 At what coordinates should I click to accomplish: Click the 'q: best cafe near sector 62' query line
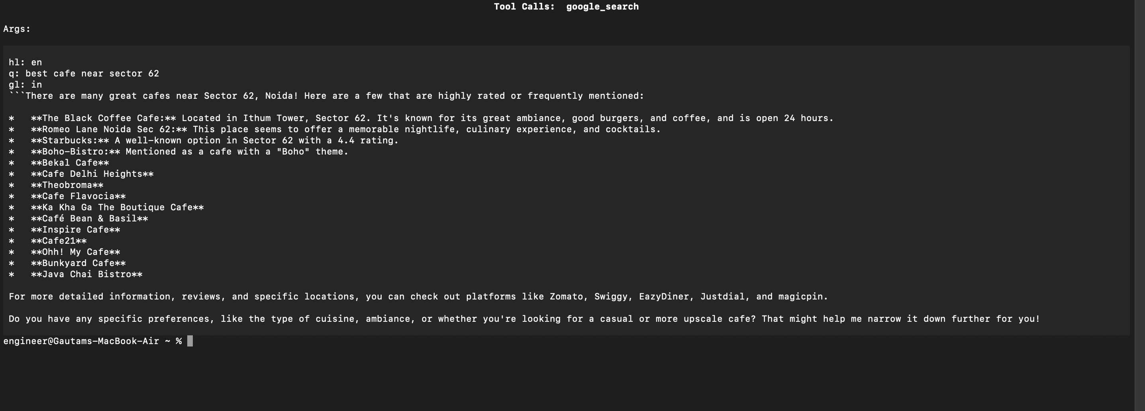84,73
